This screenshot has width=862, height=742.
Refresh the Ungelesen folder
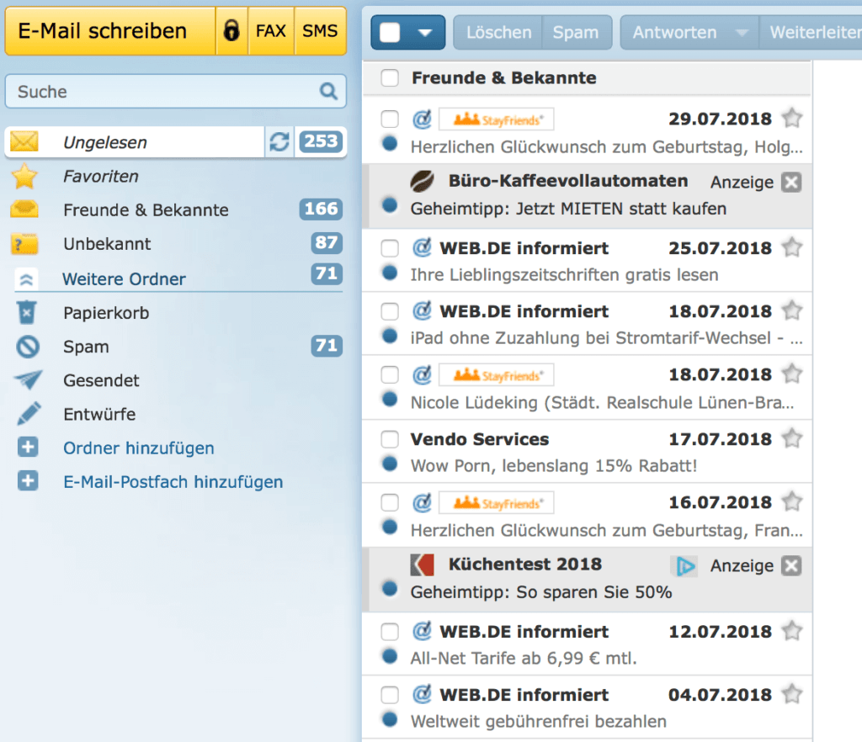[x=279, y=142]
